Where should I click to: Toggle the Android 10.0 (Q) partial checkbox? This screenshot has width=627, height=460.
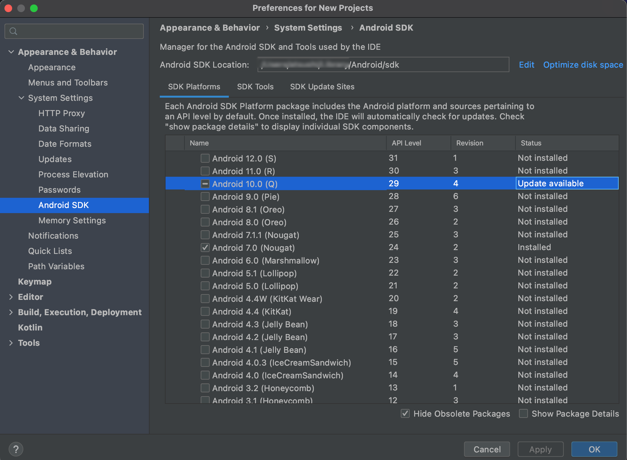(205, 184)
